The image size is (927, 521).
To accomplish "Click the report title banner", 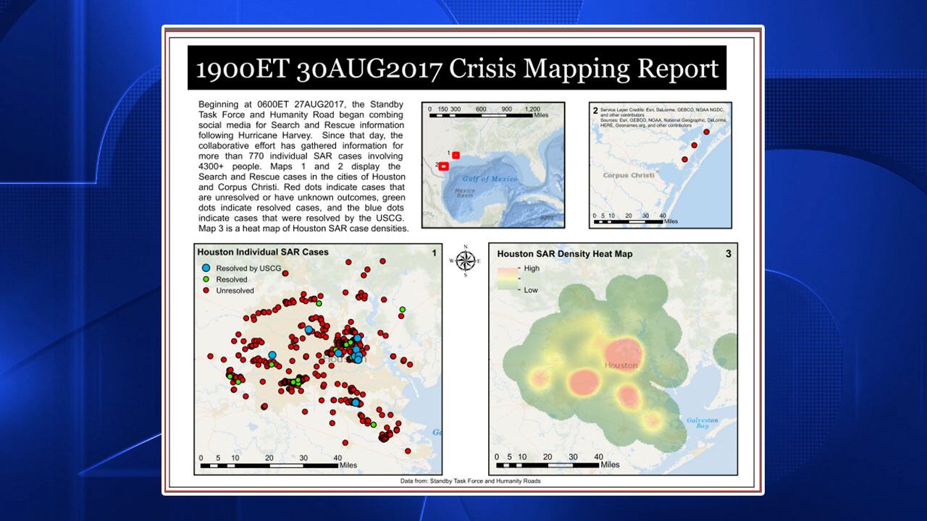I will [456, 69].
